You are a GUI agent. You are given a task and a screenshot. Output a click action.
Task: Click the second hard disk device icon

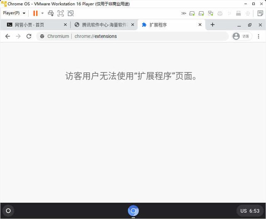pos(201,13)
